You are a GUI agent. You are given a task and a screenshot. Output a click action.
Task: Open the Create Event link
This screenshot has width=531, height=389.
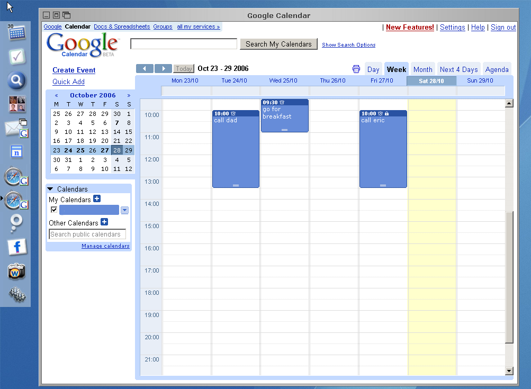click(x=74, y=70)
